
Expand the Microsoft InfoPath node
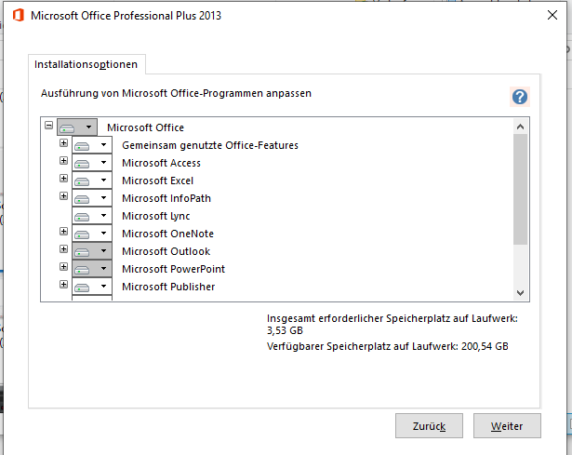click(x=64, y=196)
